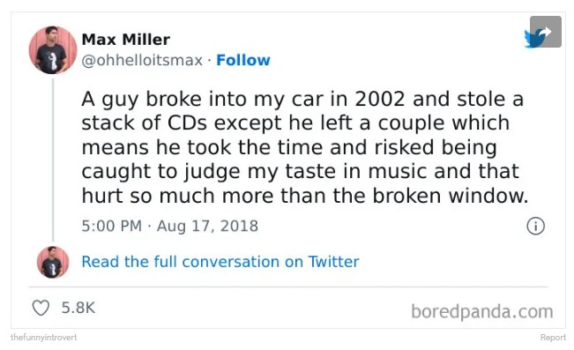Click the Aug 17, 2018 date

click(207, 226)
